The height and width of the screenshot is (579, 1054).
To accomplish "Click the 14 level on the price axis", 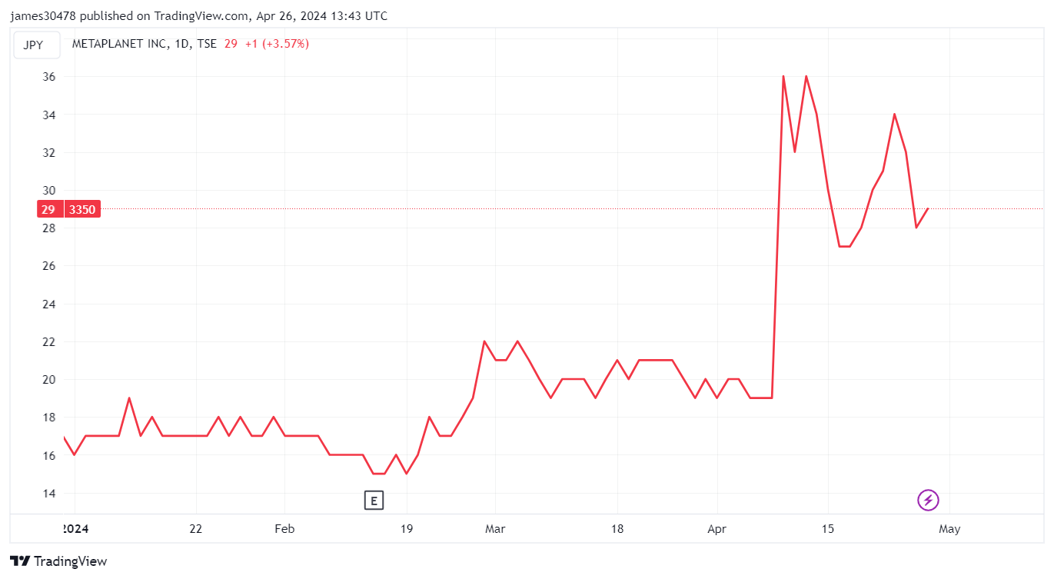I will pyautogui.click(x=48, y=493).
